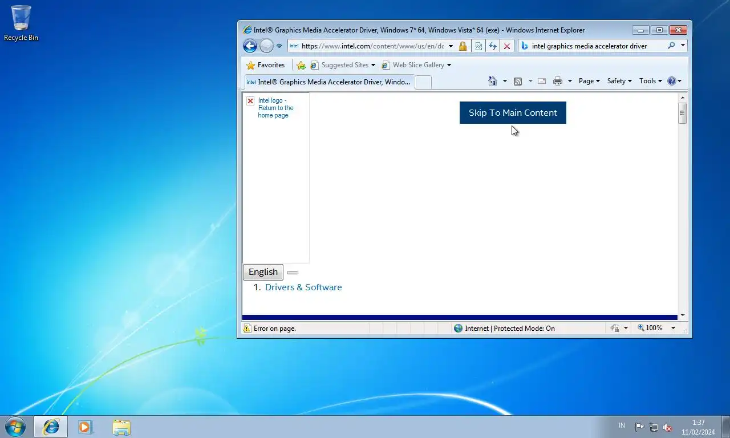Open the Safety menu
Viewport: 730px width, 438px height.
(x=619, y=81)
